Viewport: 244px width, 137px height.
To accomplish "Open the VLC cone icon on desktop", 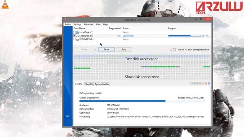I will click(x=5, y=4).
